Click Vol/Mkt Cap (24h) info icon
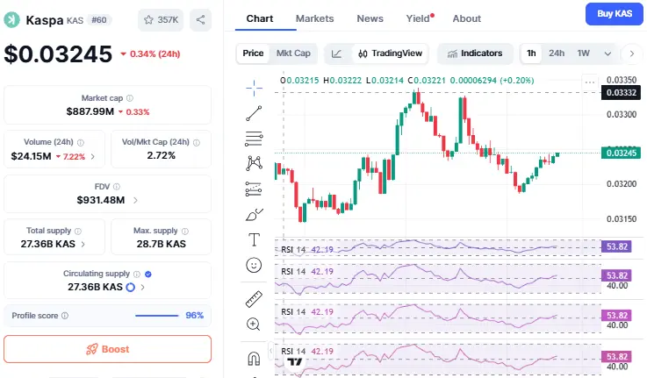This screenshot has height=378, width=647. tap(197, 143)
